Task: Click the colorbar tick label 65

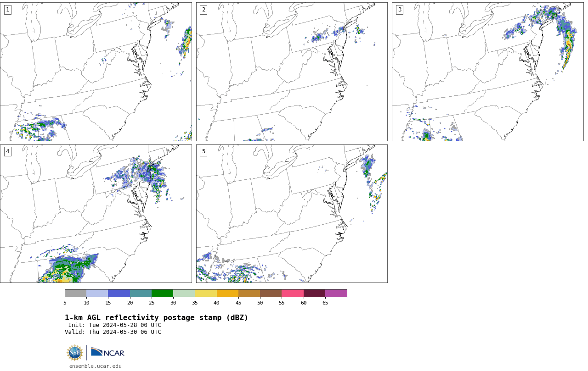Action: click(325, 303)
